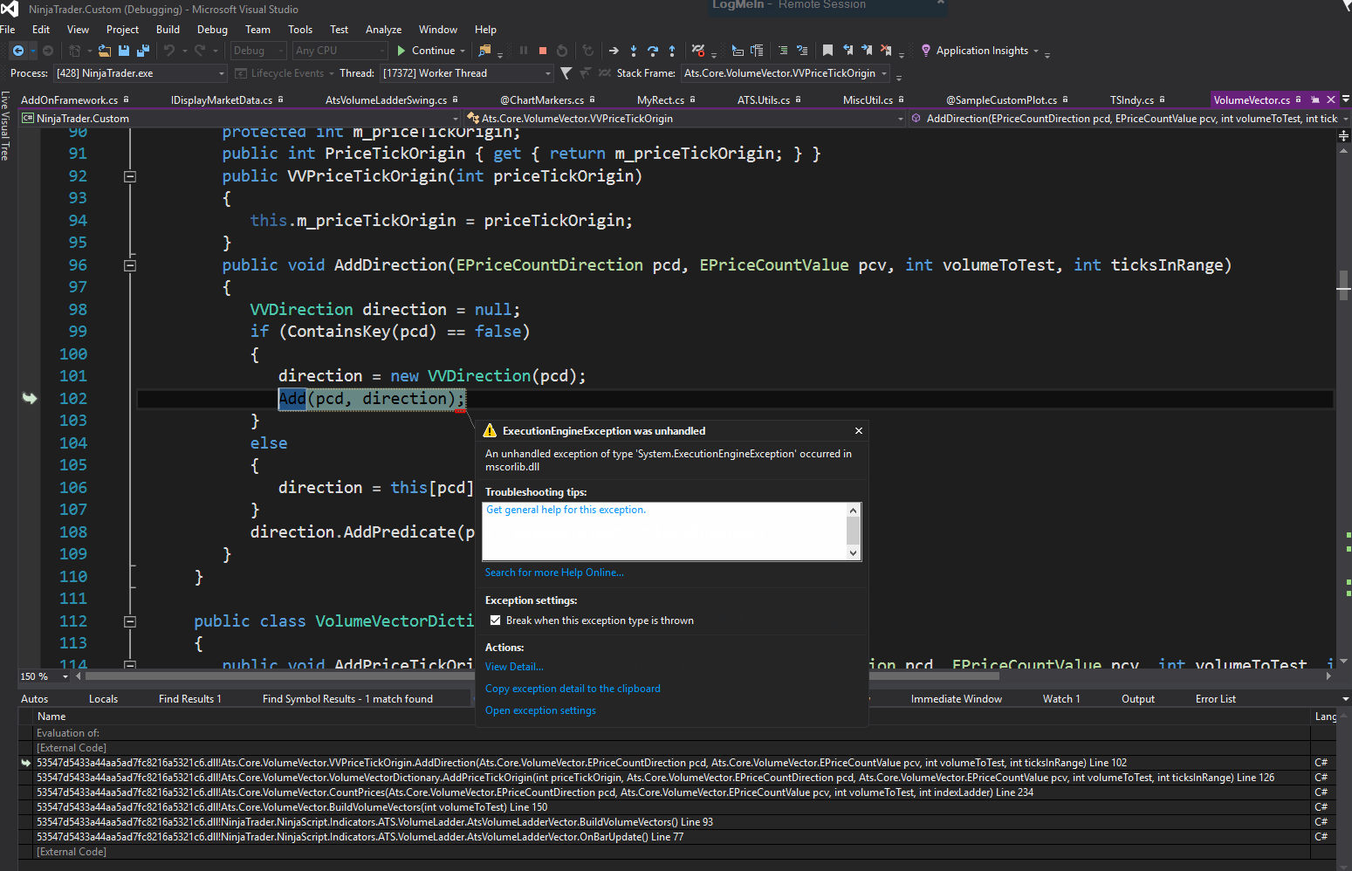The width and height of the screenshot is (1352, 871).
Task: Click Copy exception detail to the clipboard
Action: tap(573, 689)
